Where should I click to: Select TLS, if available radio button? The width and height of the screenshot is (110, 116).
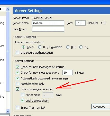pyautogui.click(x=40, y=47)
